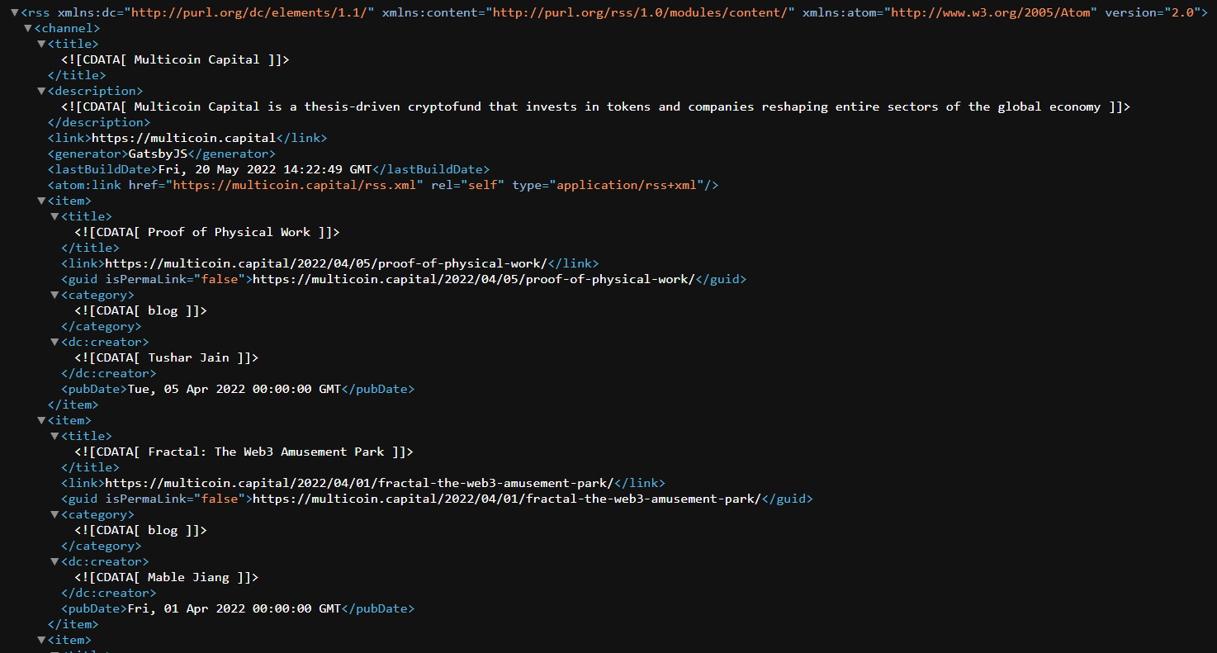Click the rel="self" attribute of atom:link
Image resolution: width=1217 pixels, height=653 pixels.
pos(466,185)
